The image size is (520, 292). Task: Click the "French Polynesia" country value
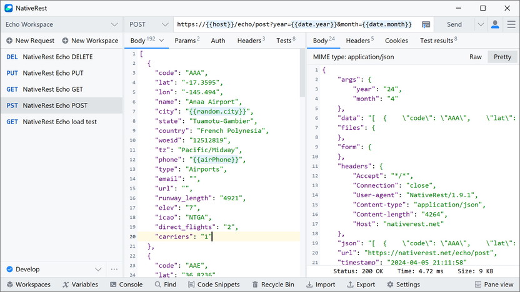(x=231, y=131)
